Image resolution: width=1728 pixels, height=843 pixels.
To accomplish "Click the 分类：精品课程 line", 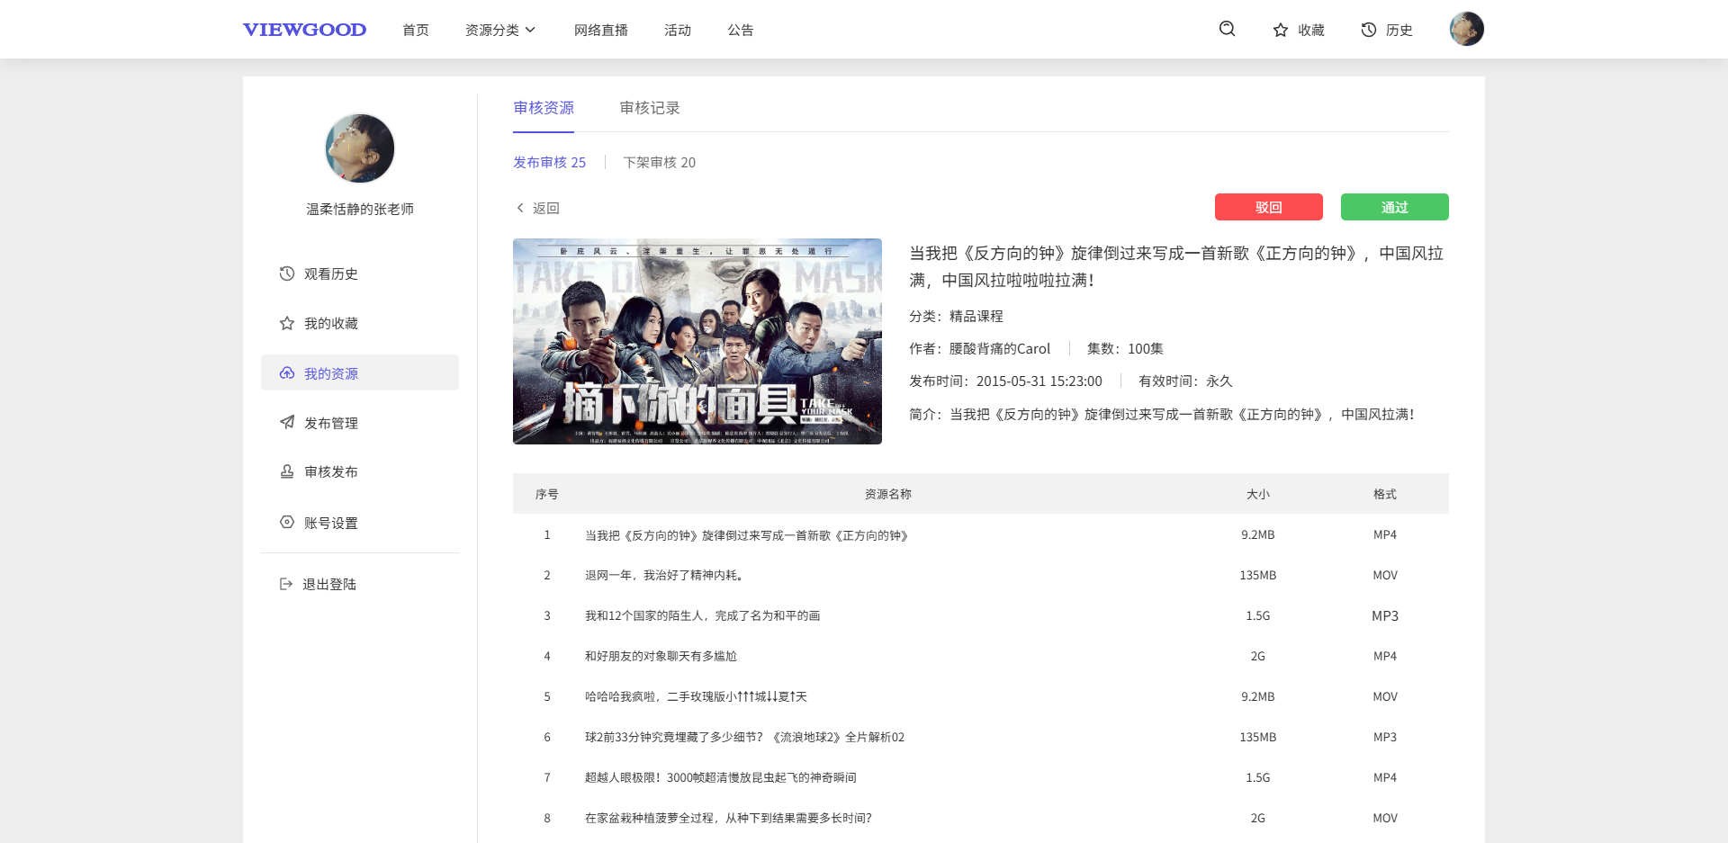I will click(956, 316).
